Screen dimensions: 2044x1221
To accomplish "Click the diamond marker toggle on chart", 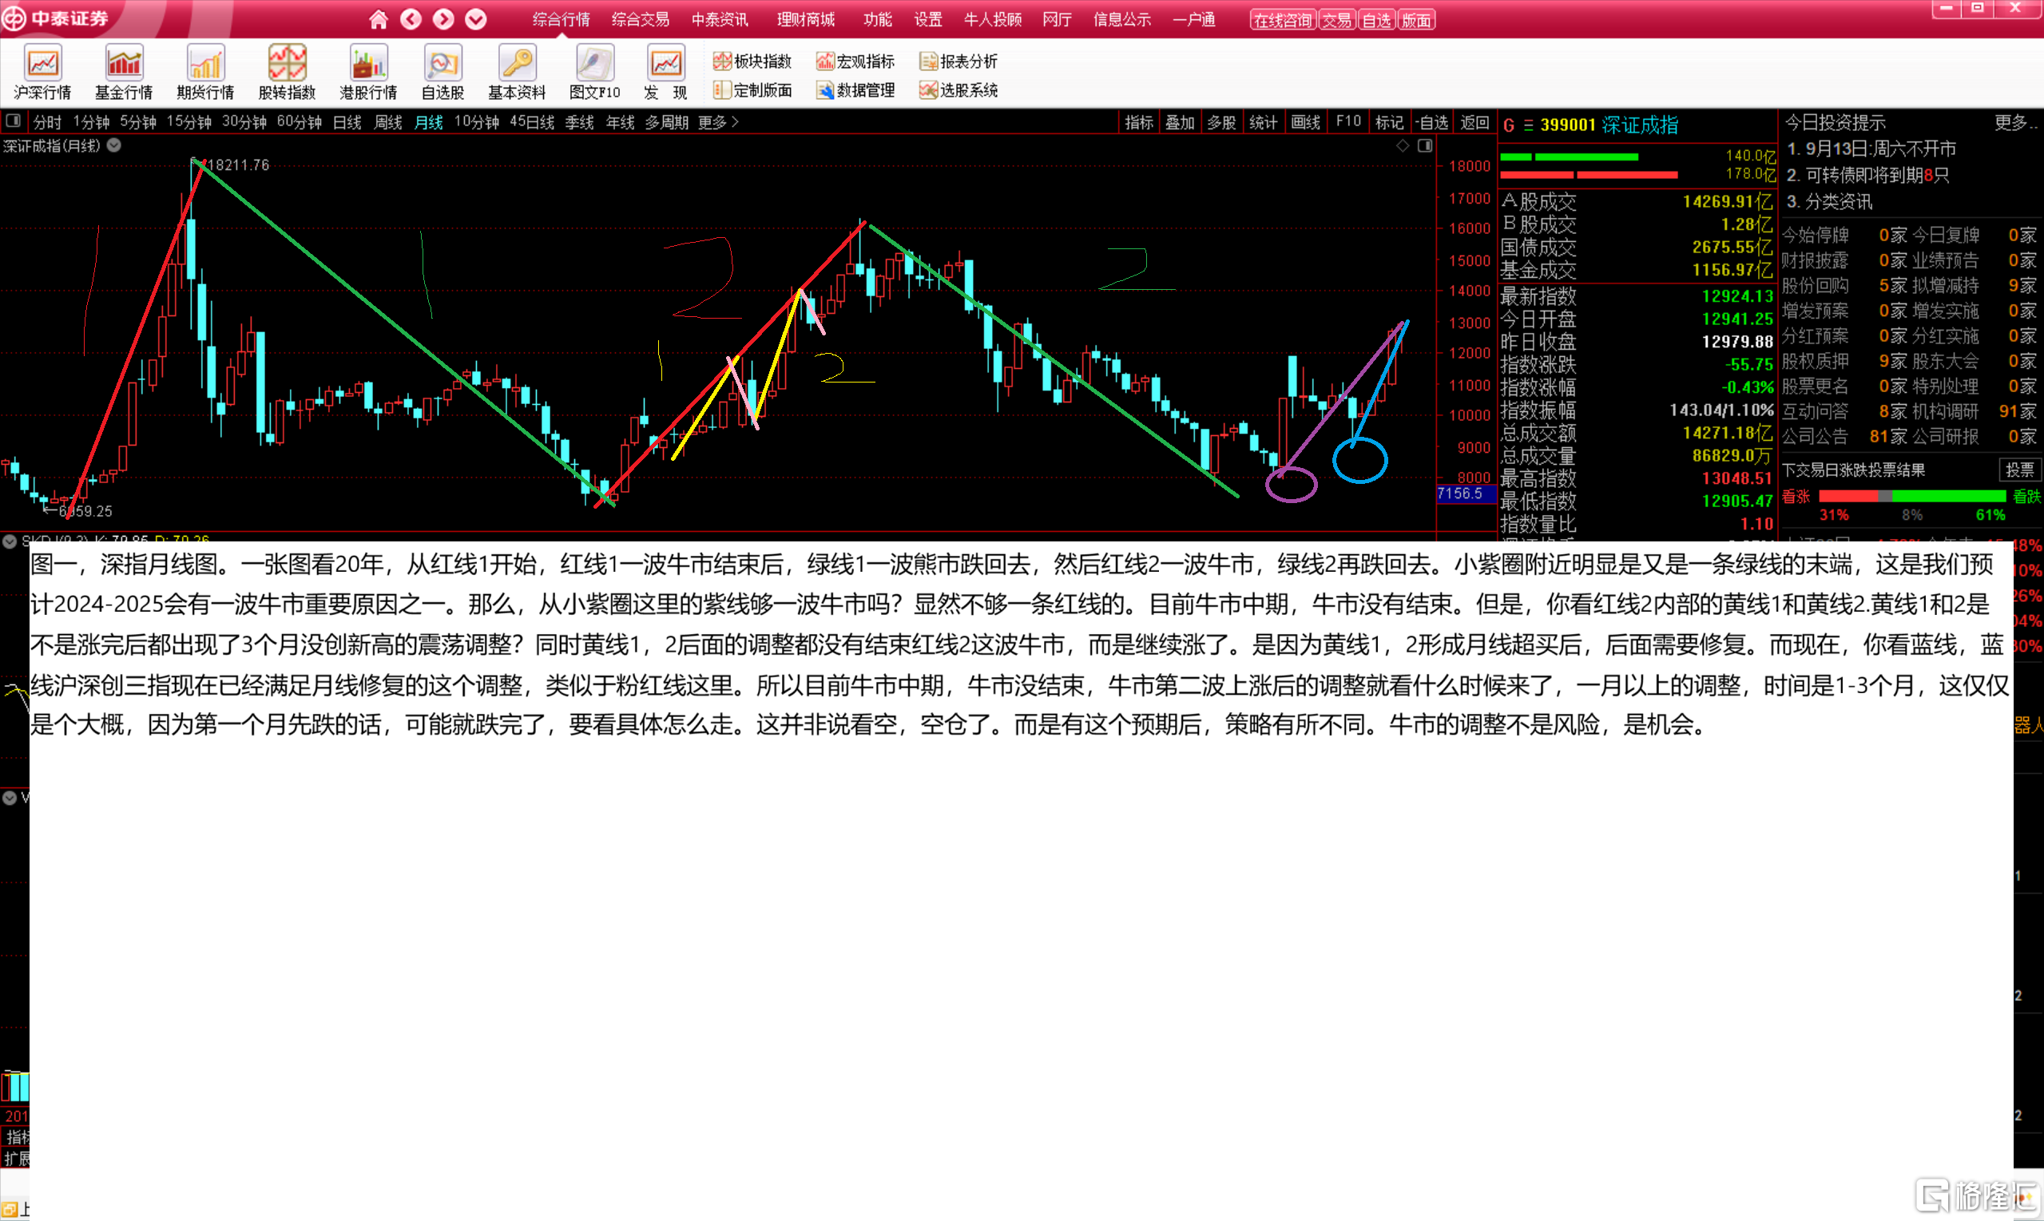I will click(1402, 145).
